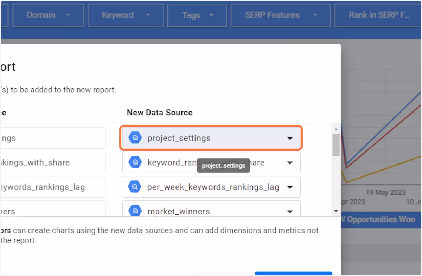Screen dimensions: 422x276
Task: Click the blue confirm button at dialog bottom
Action: tap(293, 274)
